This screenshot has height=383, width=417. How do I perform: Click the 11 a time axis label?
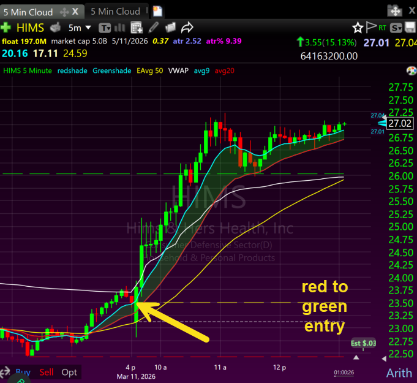pyautogui.click(x=220, y=368)
